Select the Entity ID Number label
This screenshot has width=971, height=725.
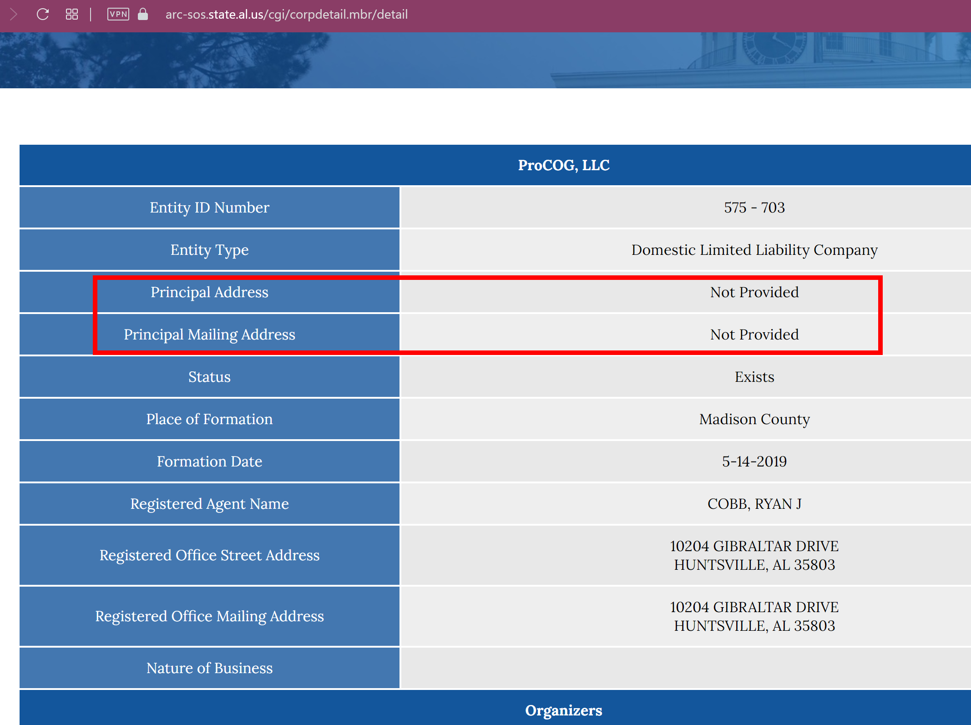click(x=209, y=208)
